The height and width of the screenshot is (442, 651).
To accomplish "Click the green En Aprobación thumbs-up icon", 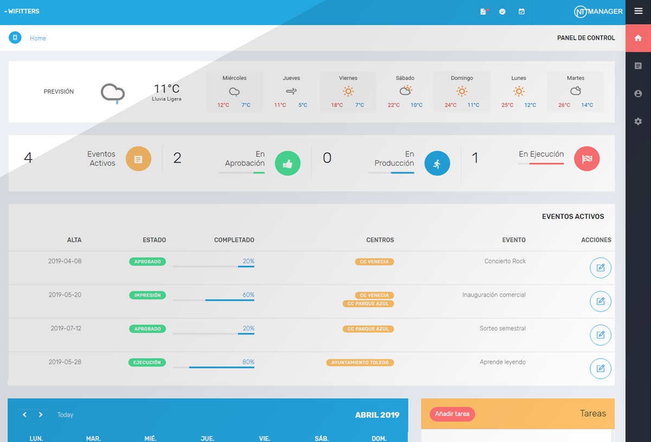I will click(288, 164).
